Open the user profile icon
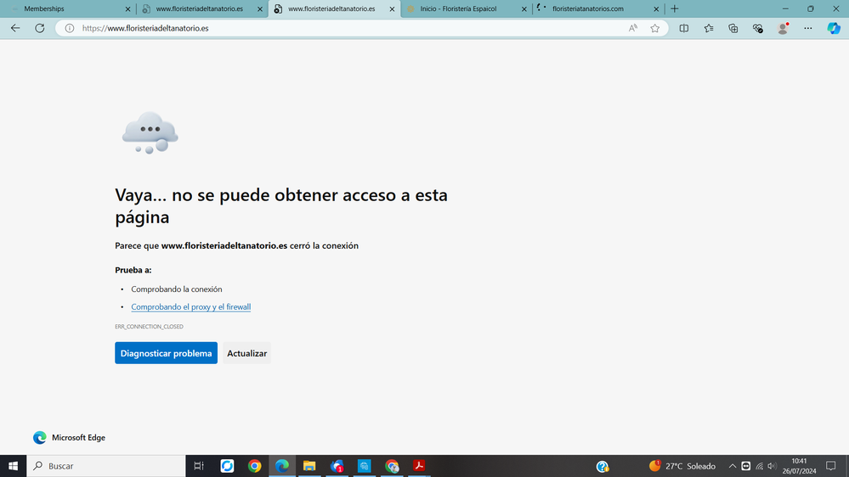This screenshot has height=477, width=849. (x=783, y=28)
